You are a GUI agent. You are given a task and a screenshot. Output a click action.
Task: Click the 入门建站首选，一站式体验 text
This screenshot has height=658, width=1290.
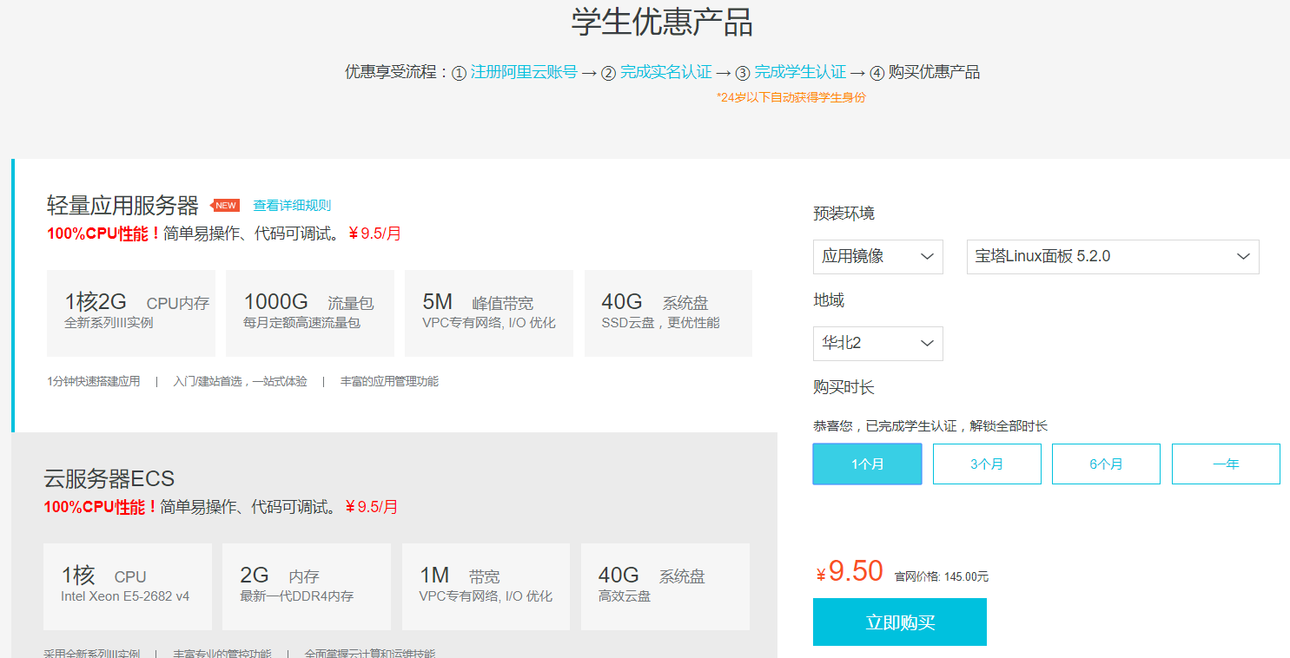[240, 381]
